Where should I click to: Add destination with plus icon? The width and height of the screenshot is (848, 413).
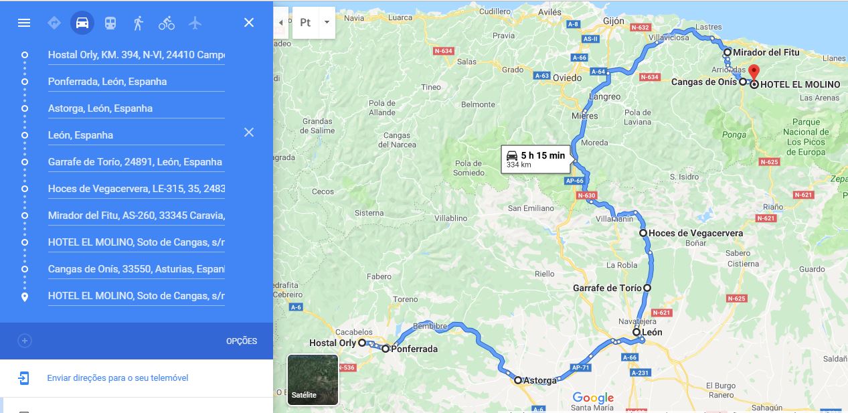pyautogui.click(x=25, y=341)
